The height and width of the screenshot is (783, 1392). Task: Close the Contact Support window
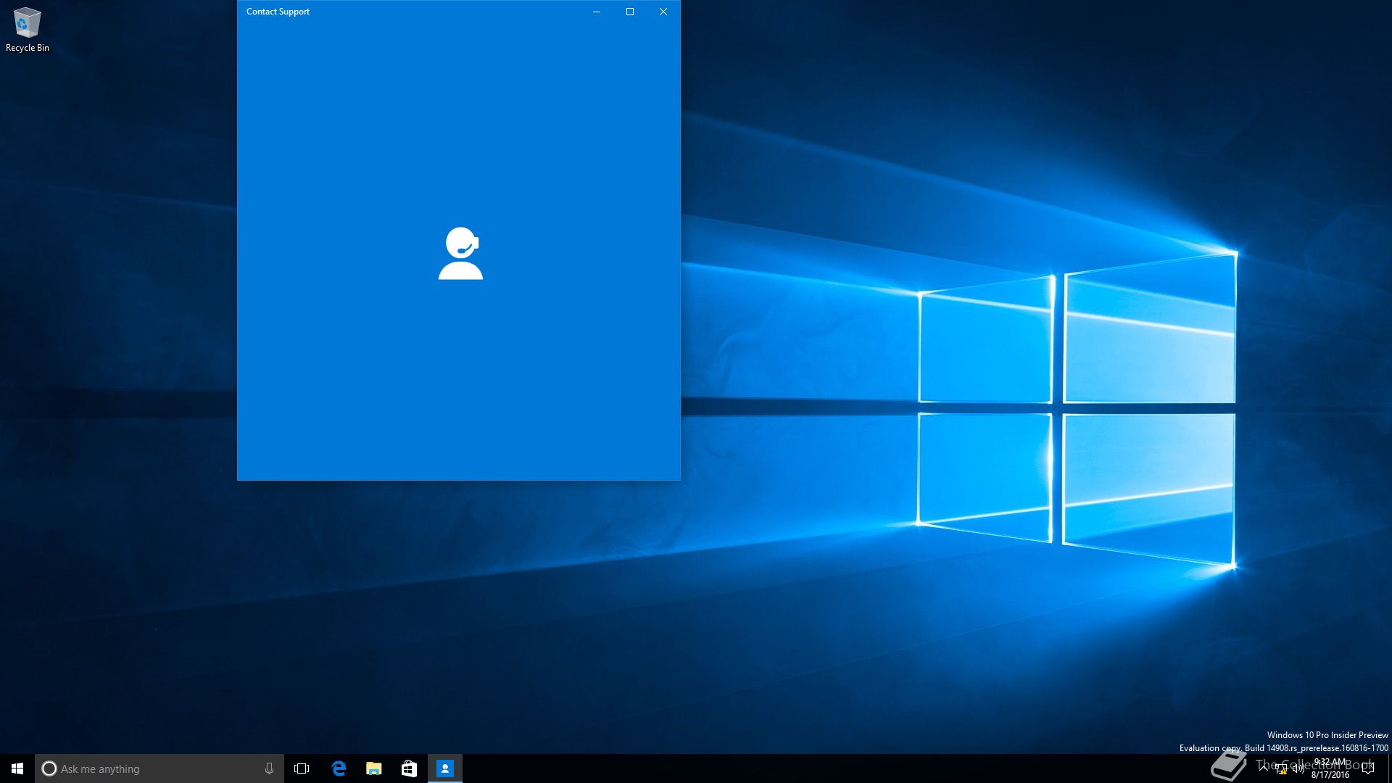click(x=663, y=12)
